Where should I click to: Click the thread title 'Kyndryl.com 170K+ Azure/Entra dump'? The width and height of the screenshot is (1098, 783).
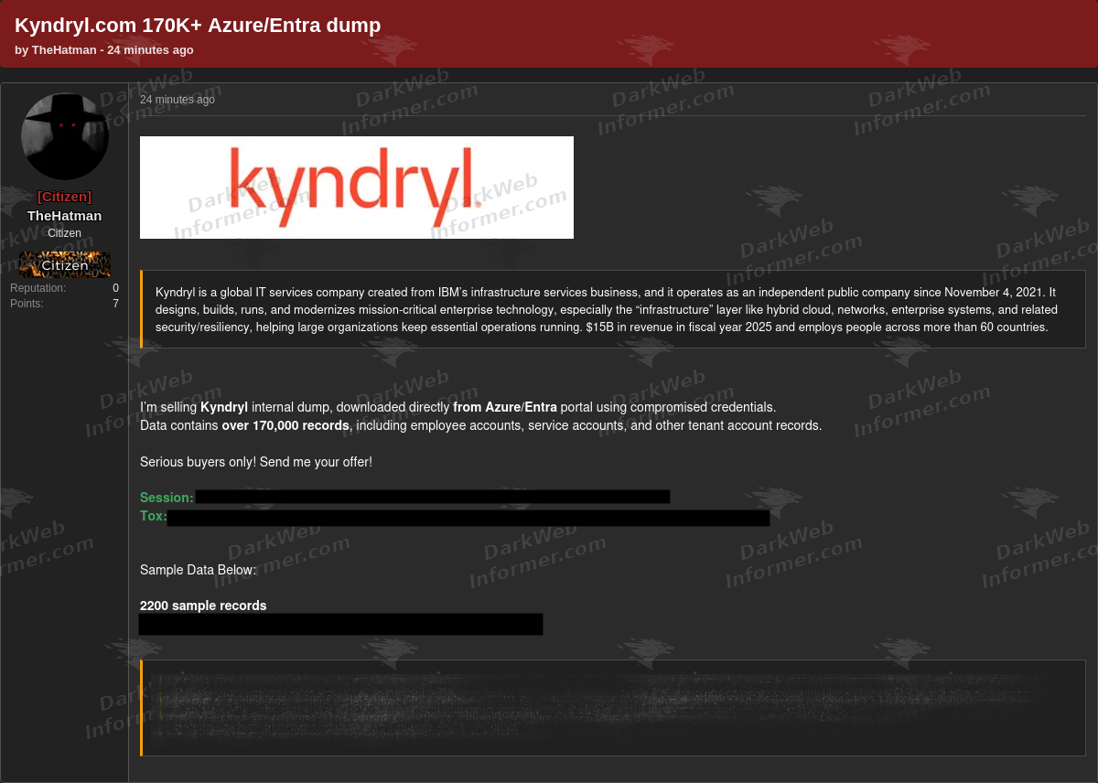pos(198,26)
